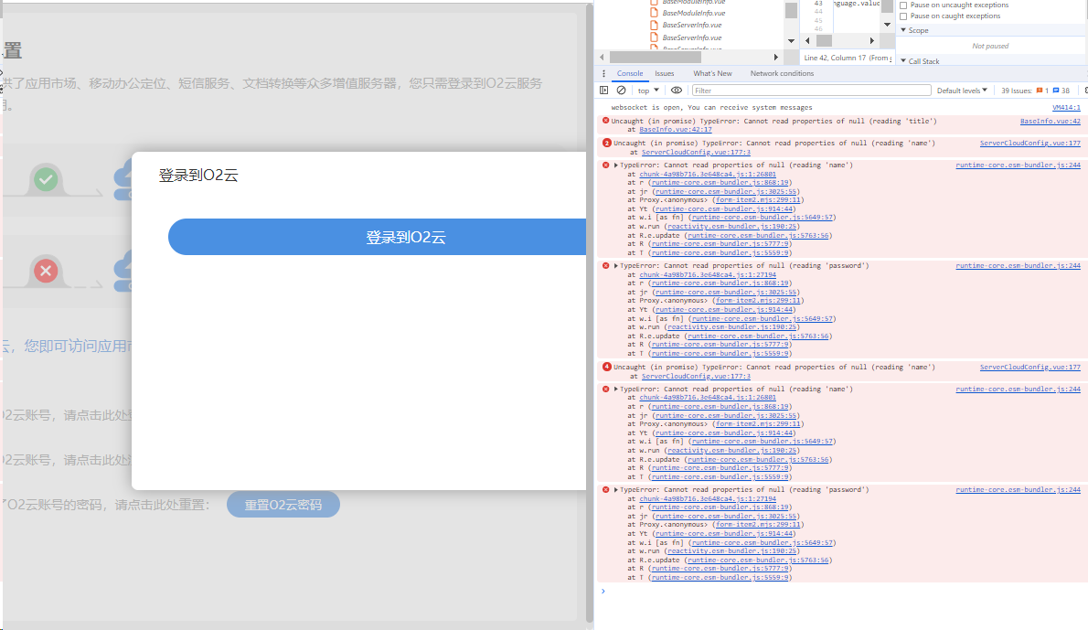Open ServerCloudConfig.vue:177 link of count-2 error
1088x630 pixels.
(1029, 143)
